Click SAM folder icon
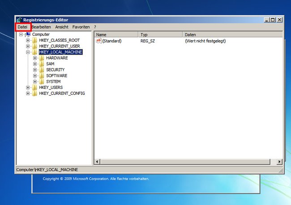 pyautogui.click(x=42, y=64)
